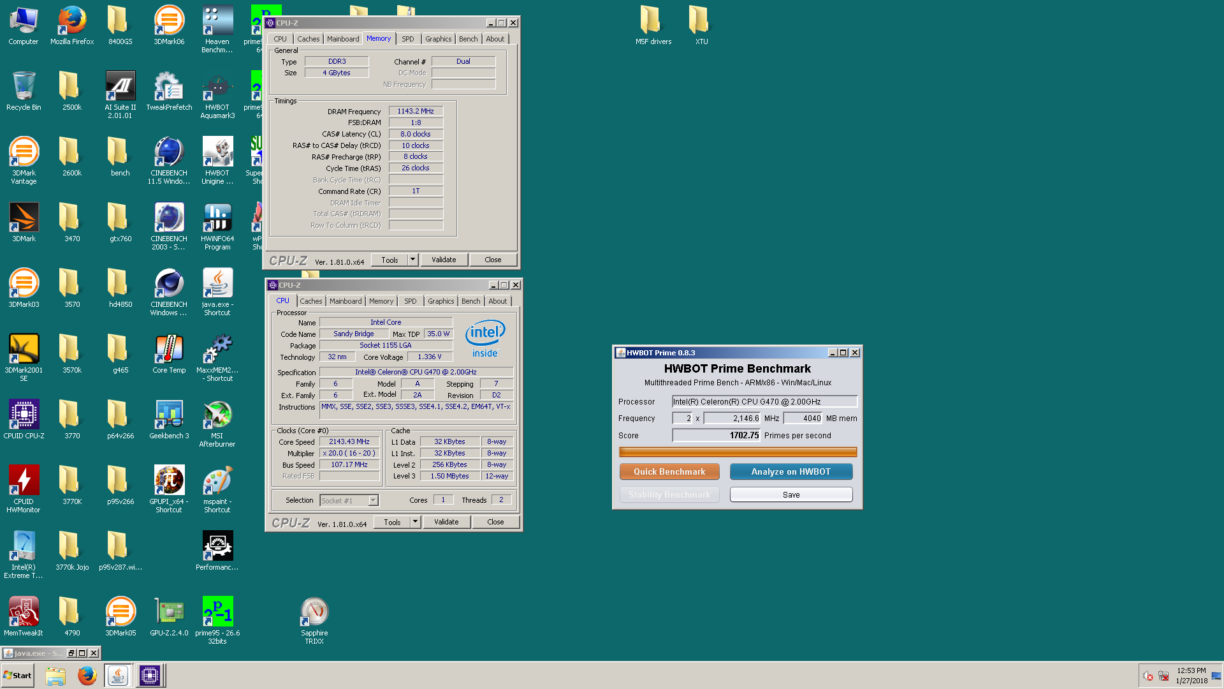Run the Quick Benchmark in HWBOT Prime
This screenshot has width=1224, height=689.
669,471
